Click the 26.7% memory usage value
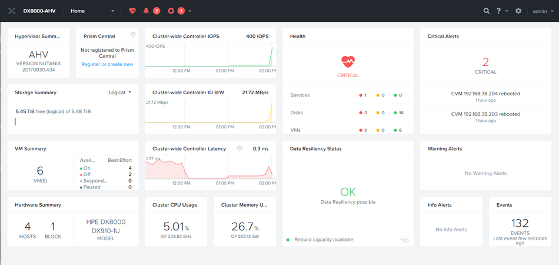Screen dimensions: 559x265 click(245, 227)
